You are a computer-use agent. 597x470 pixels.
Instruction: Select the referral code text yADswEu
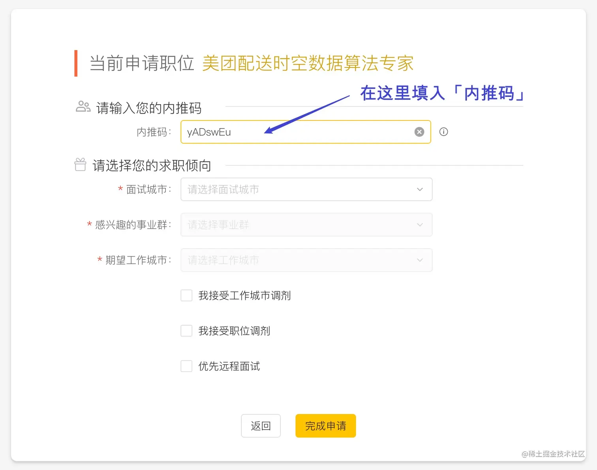pyautogui.click(x=208, y=132)
